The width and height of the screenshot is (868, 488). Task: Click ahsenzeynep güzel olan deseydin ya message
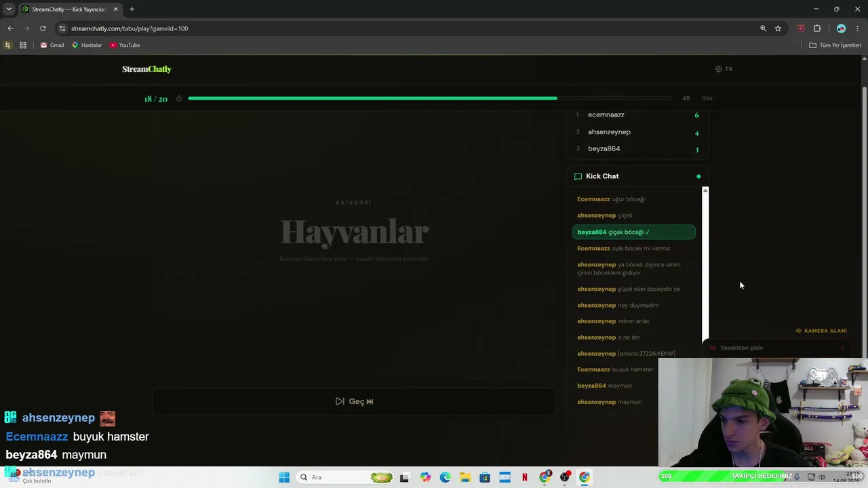click(629, 289)
